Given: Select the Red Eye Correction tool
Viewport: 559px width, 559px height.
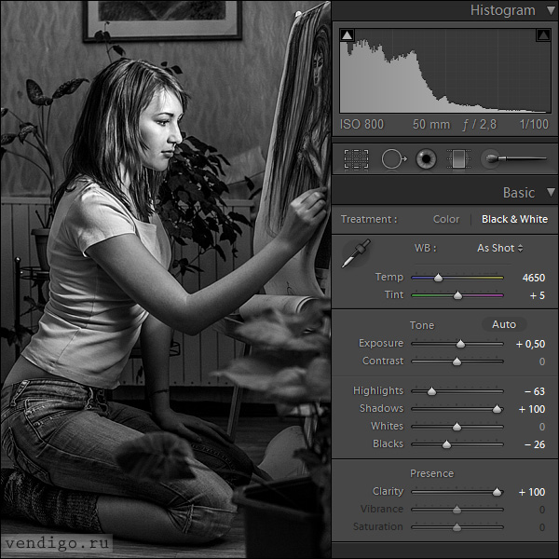Looking at the screenshot, I should (426, 159).
